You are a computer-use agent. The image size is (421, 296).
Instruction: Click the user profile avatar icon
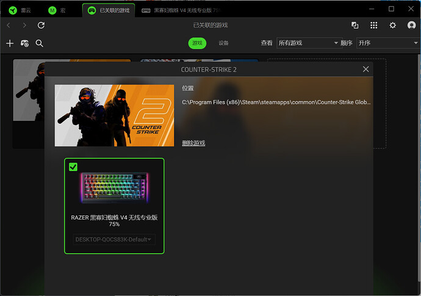tap(411, 25)
